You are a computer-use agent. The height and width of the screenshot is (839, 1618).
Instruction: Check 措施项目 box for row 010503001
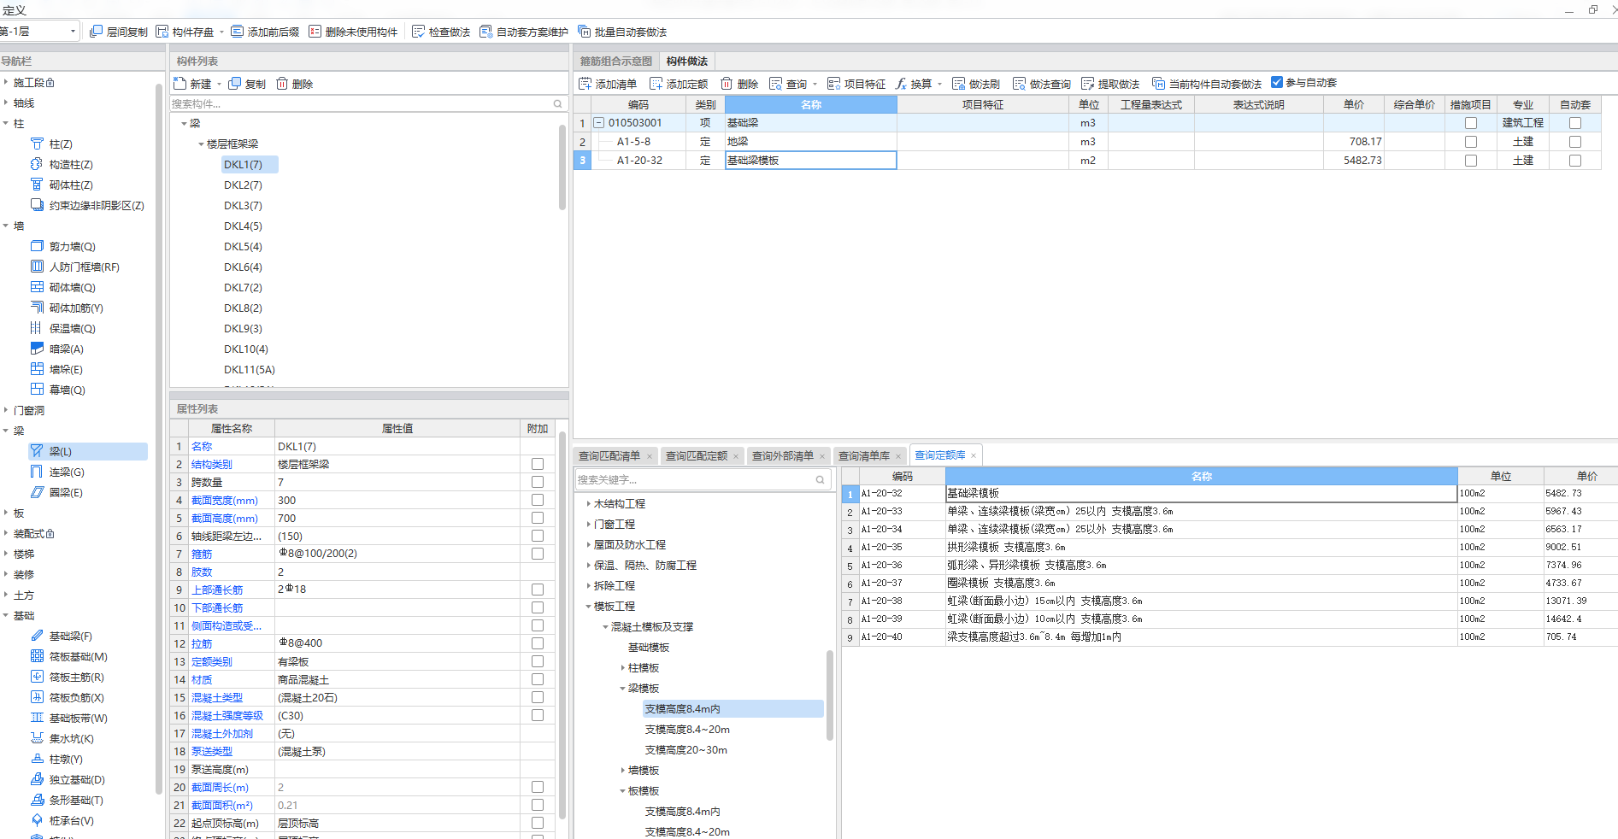[1471, 123]
